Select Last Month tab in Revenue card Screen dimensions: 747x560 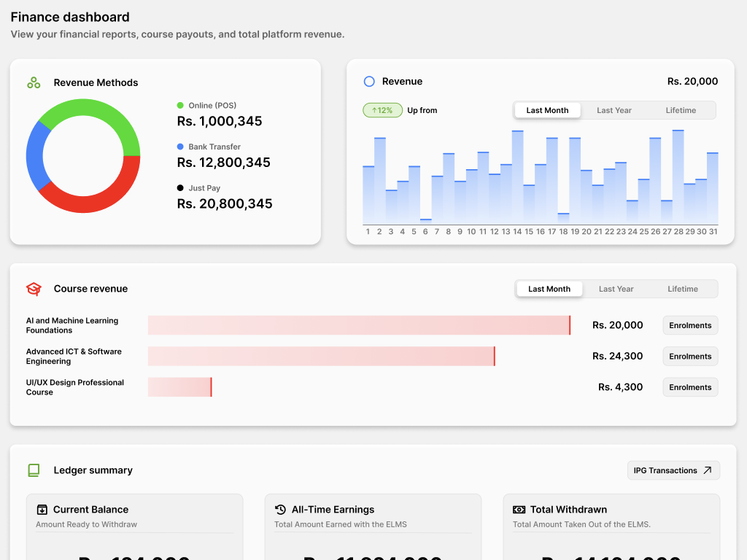coord(547,111)
